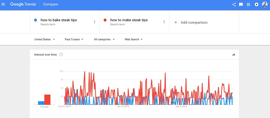Share the Interest over time chart

coord(233,55)
